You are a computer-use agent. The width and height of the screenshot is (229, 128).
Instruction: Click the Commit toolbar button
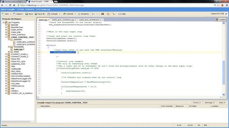point(68,14)
